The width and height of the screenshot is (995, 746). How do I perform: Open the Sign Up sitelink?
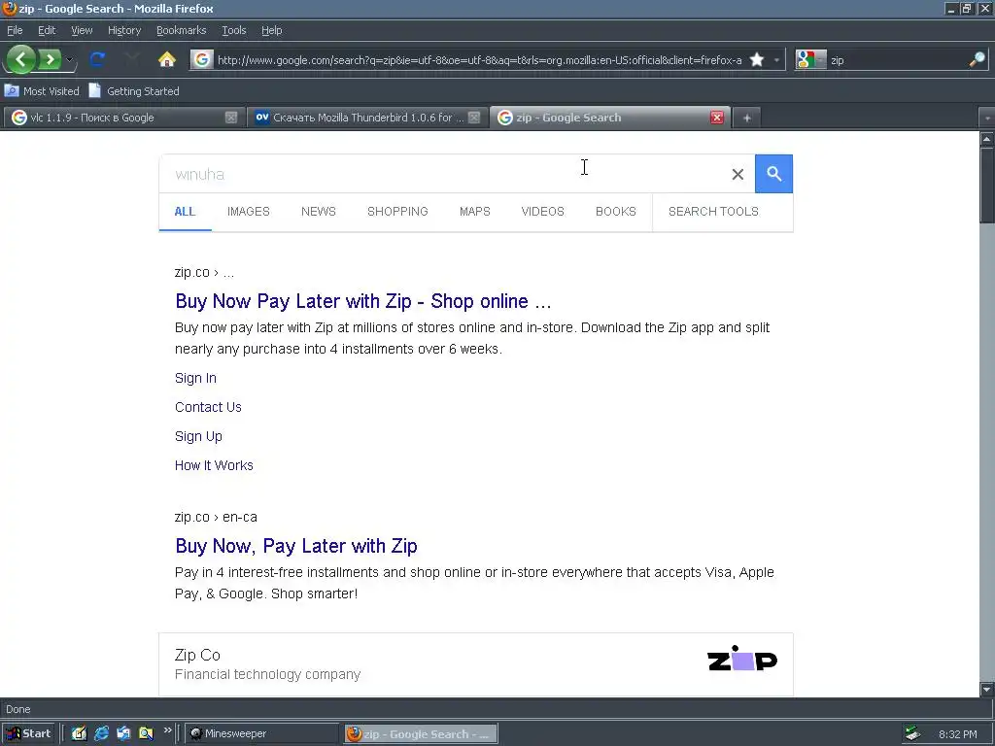click(x=198, y=436)
